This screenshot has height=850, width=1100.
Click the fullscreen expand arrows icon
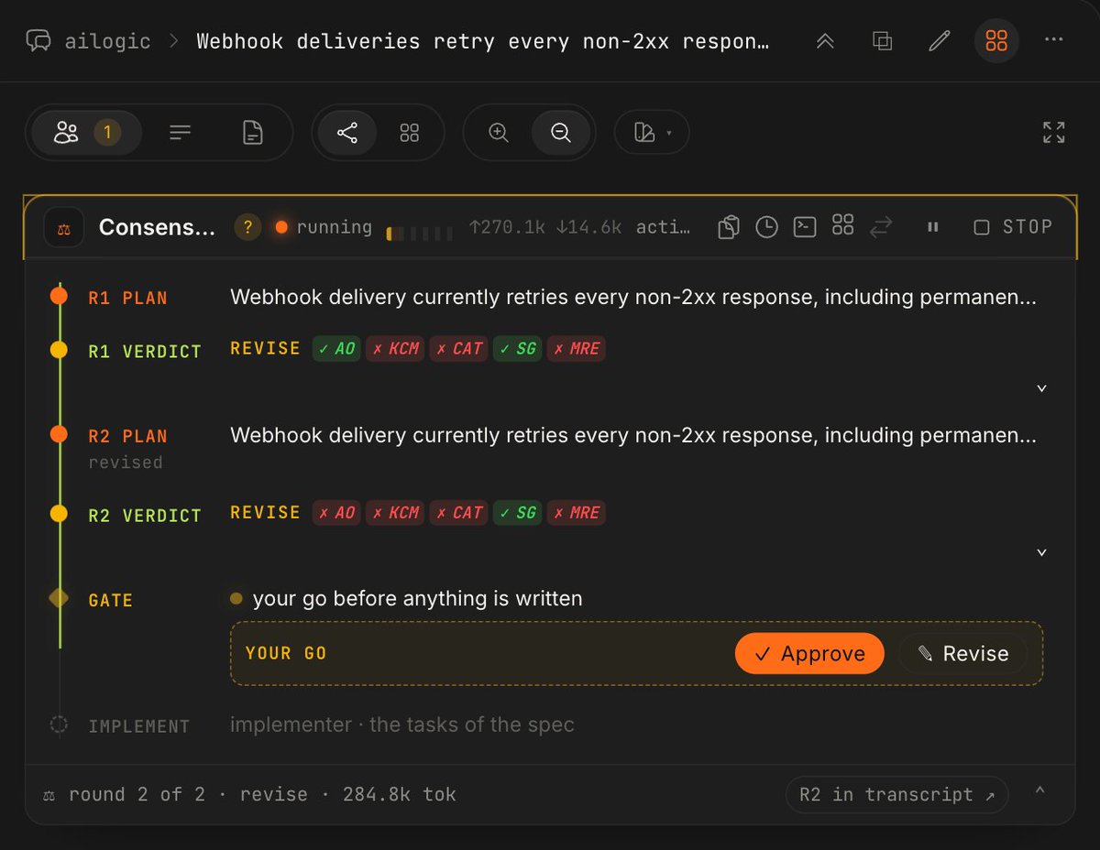[1054, 133]
